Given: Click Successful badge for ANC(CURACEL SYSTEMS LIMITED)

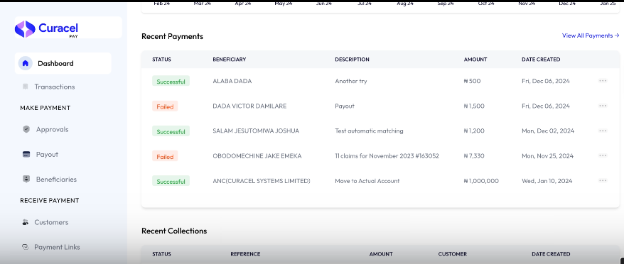Looking at the screenshot, I should pos(171,181).
